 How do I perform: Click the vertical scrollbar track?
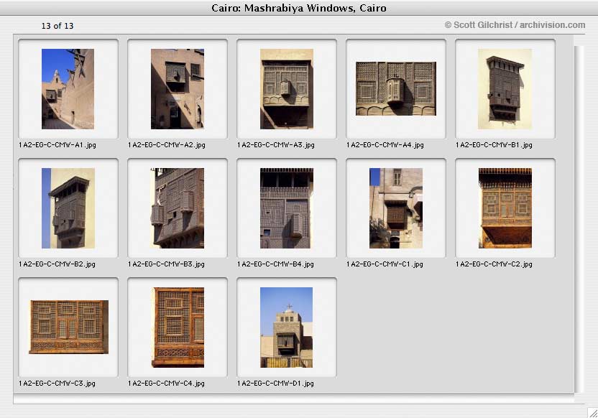pos(579,219)
